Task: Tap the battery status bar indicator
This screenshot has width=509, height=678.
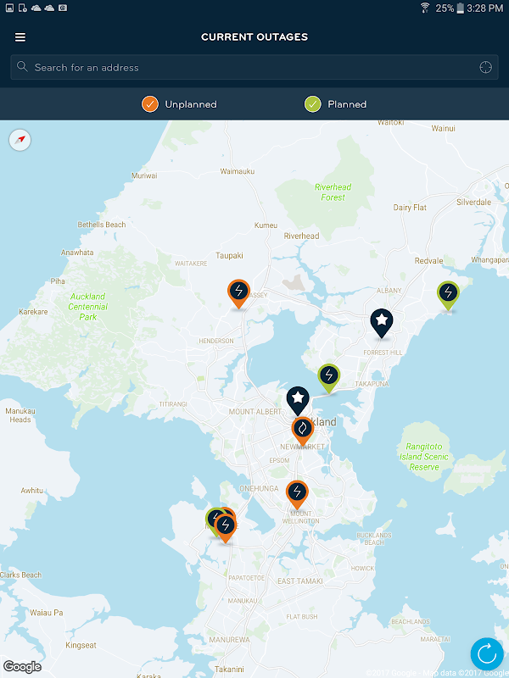Action: coord(461,8)
